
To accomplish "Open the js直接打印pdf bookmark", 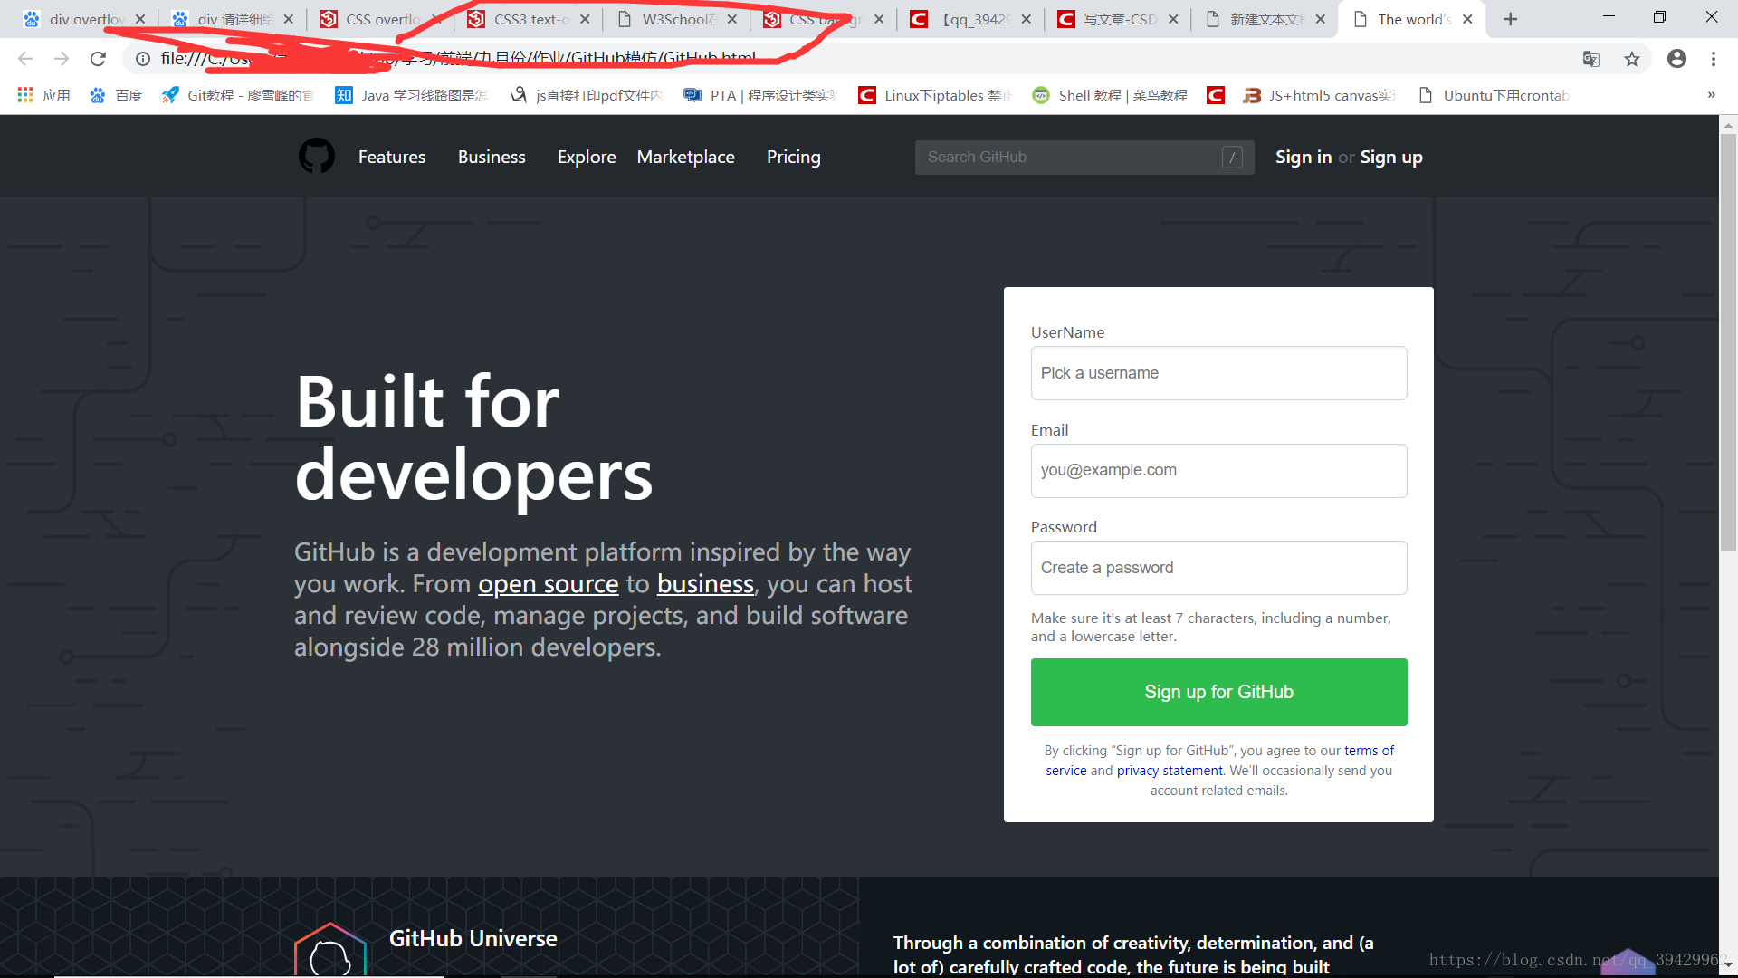I will [x=586, y=95].
